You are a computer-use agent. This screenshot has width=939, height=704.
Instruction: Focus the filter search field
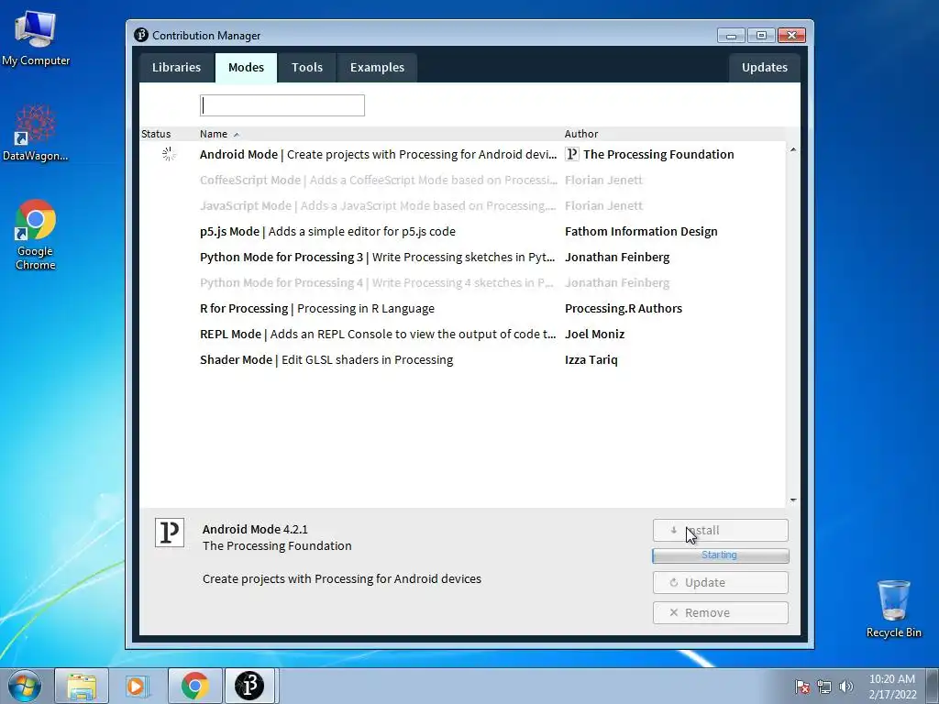(282, 105)
